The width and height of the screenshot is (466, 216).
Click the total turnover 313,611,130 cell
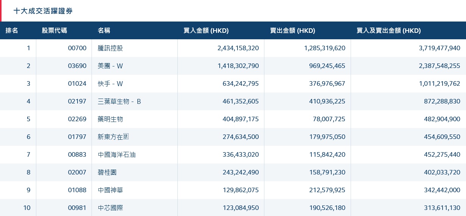[x=440, y=208]
